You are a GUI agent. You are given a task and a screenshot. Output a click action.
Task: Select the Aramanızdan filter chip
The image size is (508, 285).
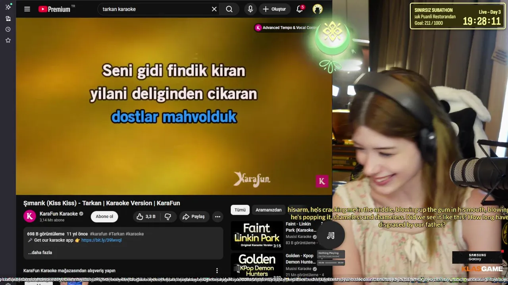268,210
